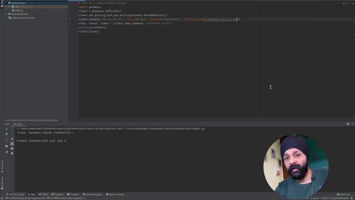Select Scratches and Consoles
355x200 pixels.
click(x=21, y=18)
